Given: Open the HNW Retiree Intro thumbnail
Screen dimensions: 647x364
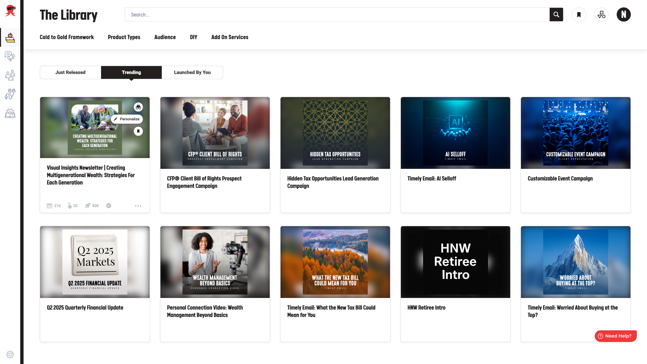Looking at the screenshot, I should pyautogui.click(x=455, y=262).
